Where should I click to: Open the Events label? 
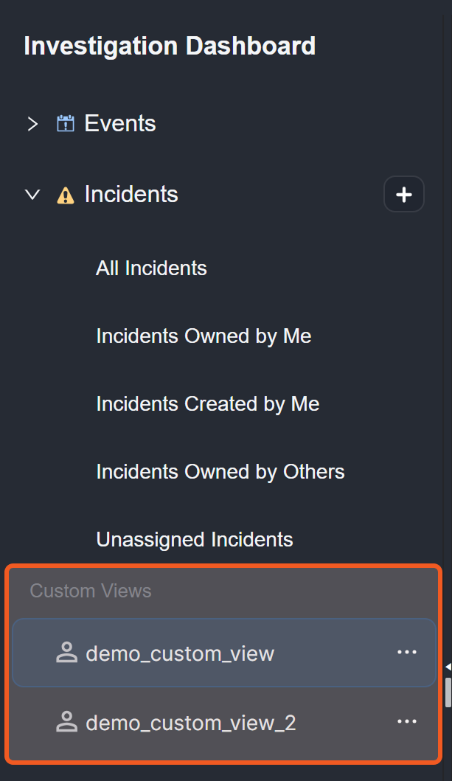[120, 123]
